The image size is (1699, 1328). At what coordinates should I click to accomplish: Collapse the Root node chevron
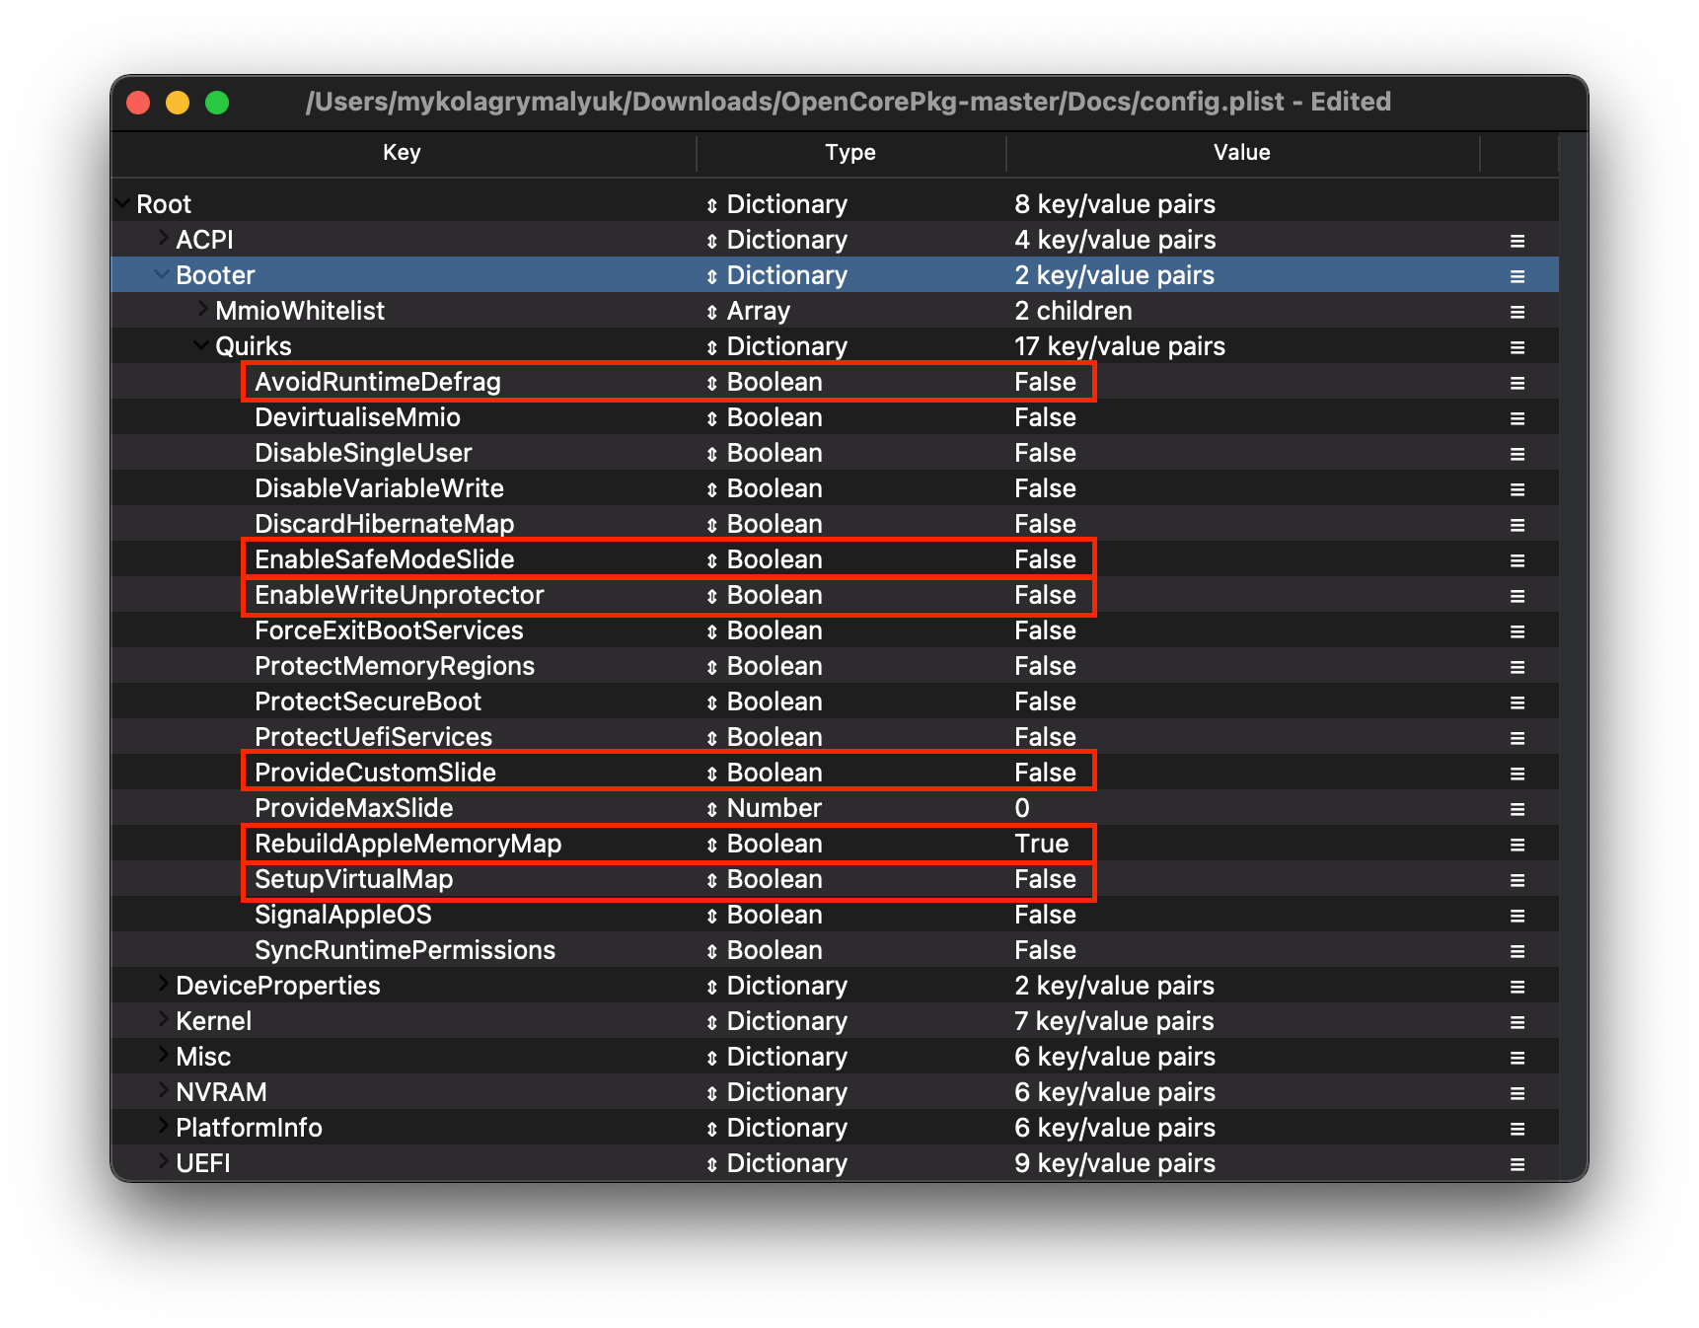(123, 203)
